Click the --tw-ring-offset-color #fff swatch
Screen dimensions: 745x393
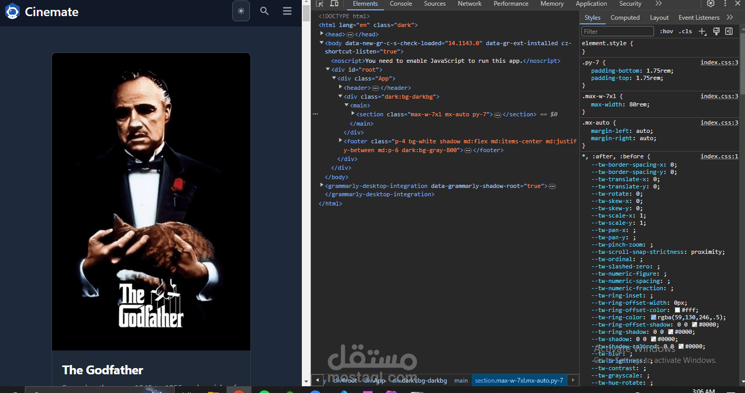pyautogui.click(x=677, y=310)
